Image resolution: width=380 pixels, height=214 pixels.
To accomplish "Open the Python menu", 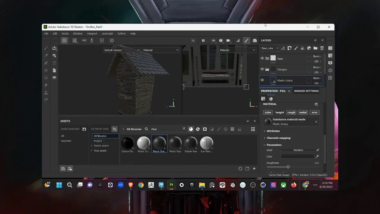I will coord(121,34).
